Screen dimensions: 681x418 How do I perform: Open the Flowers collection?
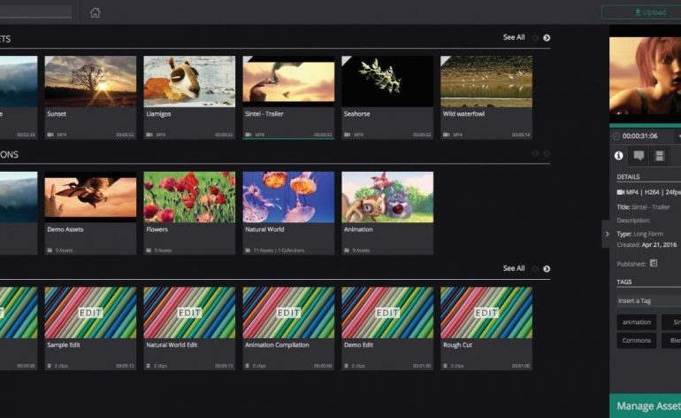(189, 197)
